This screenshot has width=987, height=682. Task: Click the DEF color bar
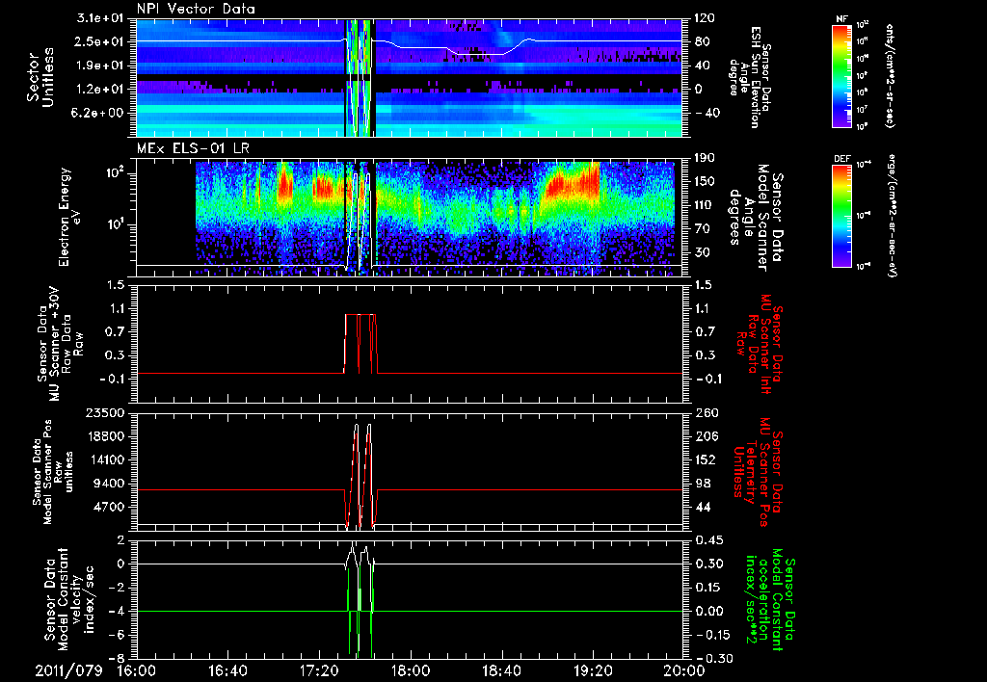click(842, 216)
